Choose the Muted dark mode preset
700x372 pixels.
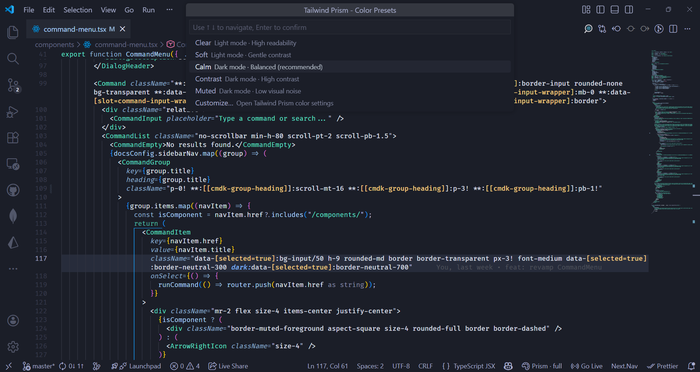350,91
